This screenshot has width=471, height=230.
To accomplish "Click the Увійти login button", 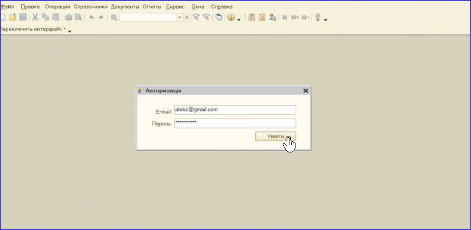I will (x=276, y=136).
